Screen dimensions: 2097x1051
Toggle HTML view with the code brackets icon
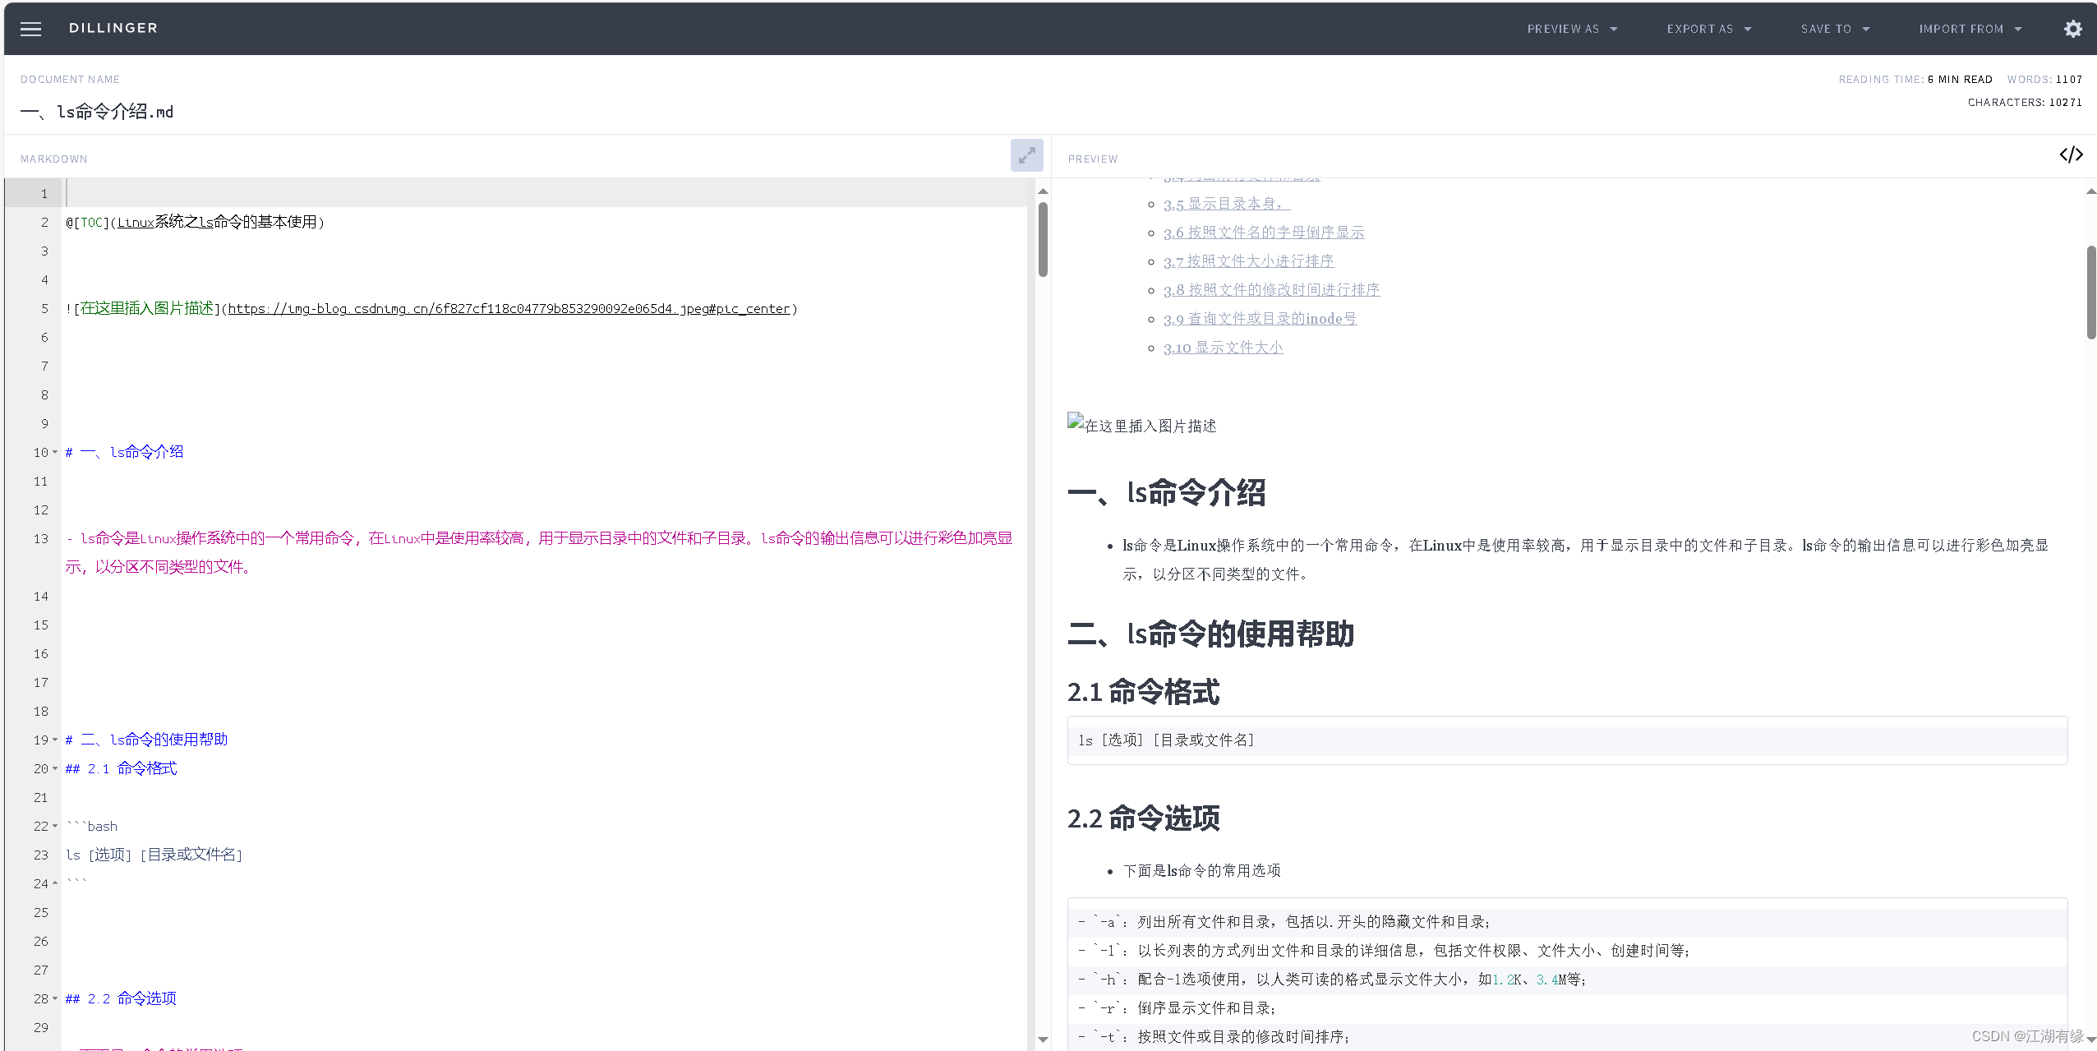coord(2071,154)
